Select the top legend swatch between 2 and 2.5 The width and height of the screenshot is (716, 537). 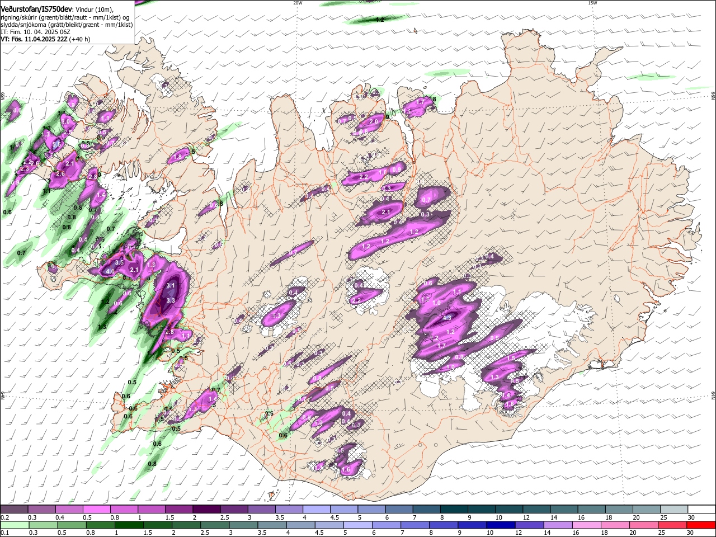[x=206, y=510]
